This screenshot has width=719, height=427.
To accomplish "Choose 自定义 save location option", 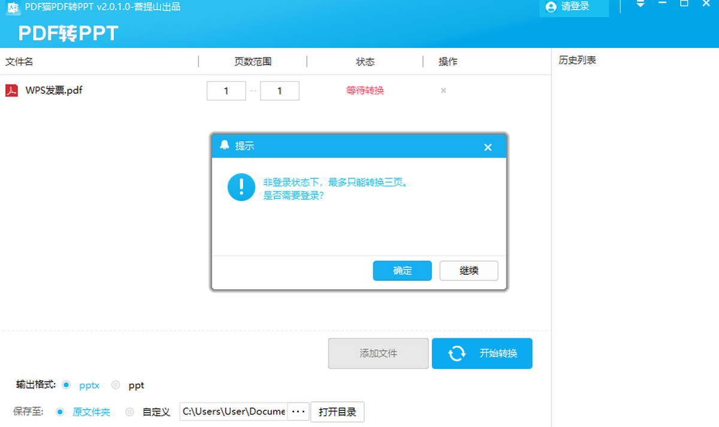I will coord(129,412).
